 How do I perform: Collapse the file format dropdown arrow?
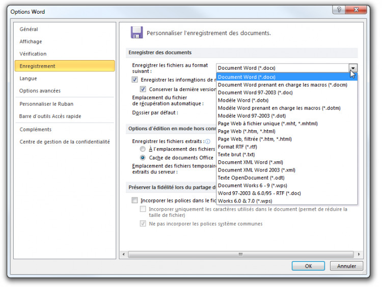(353, 68)
